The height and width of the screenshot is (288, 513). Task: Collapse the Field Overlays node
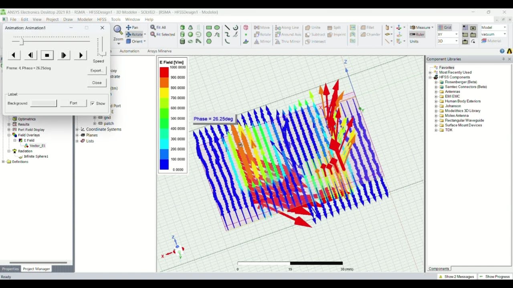(9, 135)
